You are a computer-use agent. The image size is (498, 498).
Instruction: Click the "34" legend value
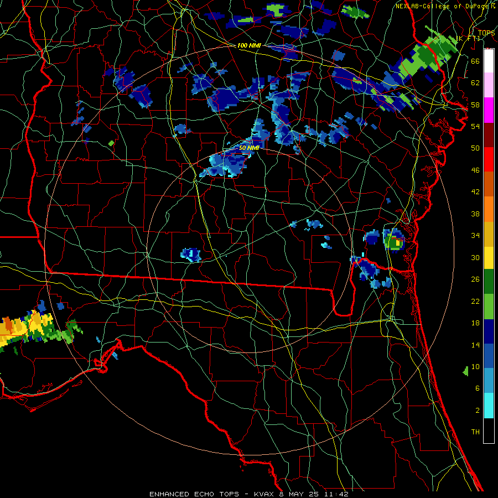[x=475, y=236]
